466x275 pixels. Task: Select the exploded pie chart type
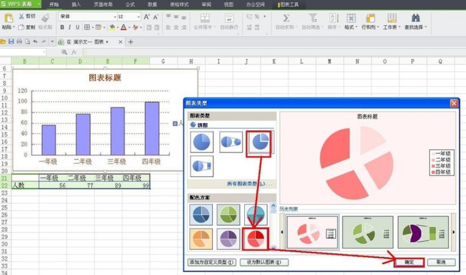pos(259,142)
